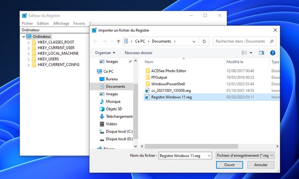
Task: Click the Musique note icon
Action: [102, 102]
